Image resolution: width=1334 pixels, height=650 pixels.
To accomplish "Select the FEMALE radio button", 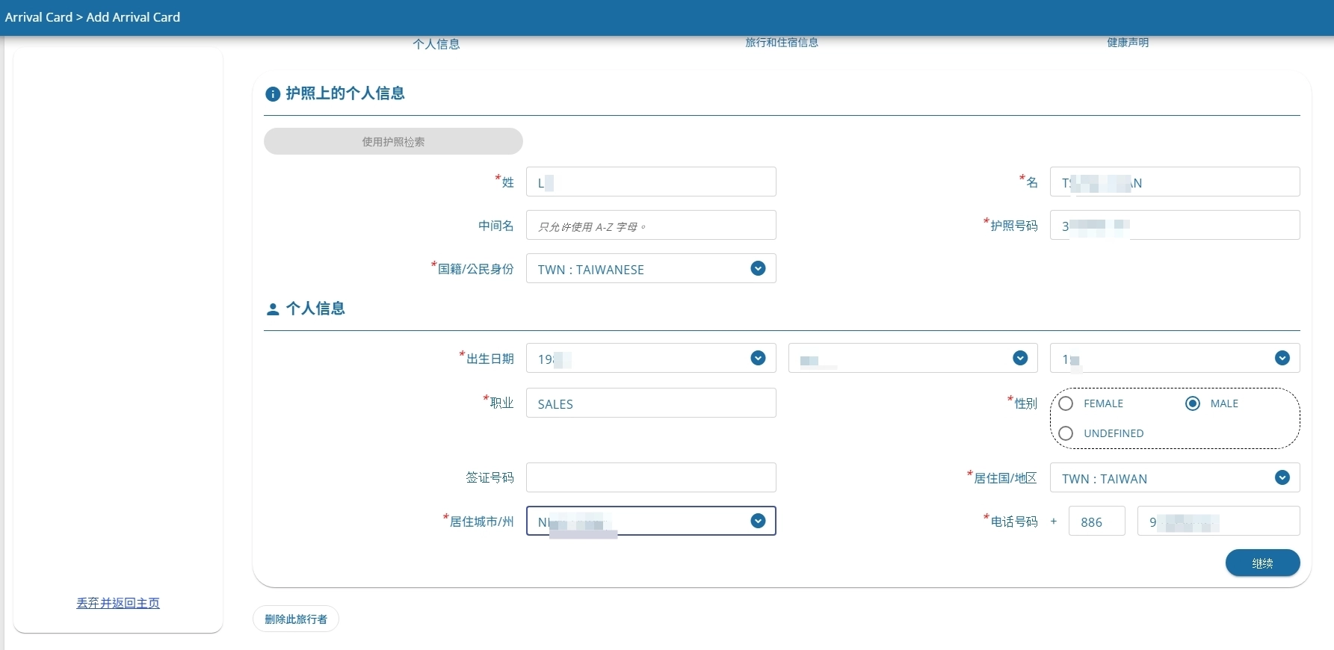I will tap(1066, 403).
